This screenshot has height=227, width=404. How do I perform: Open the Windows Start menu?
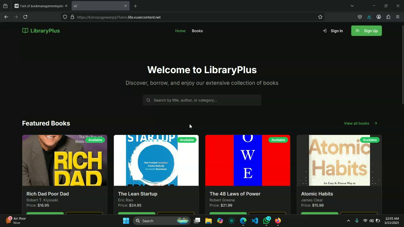(126, 221)
